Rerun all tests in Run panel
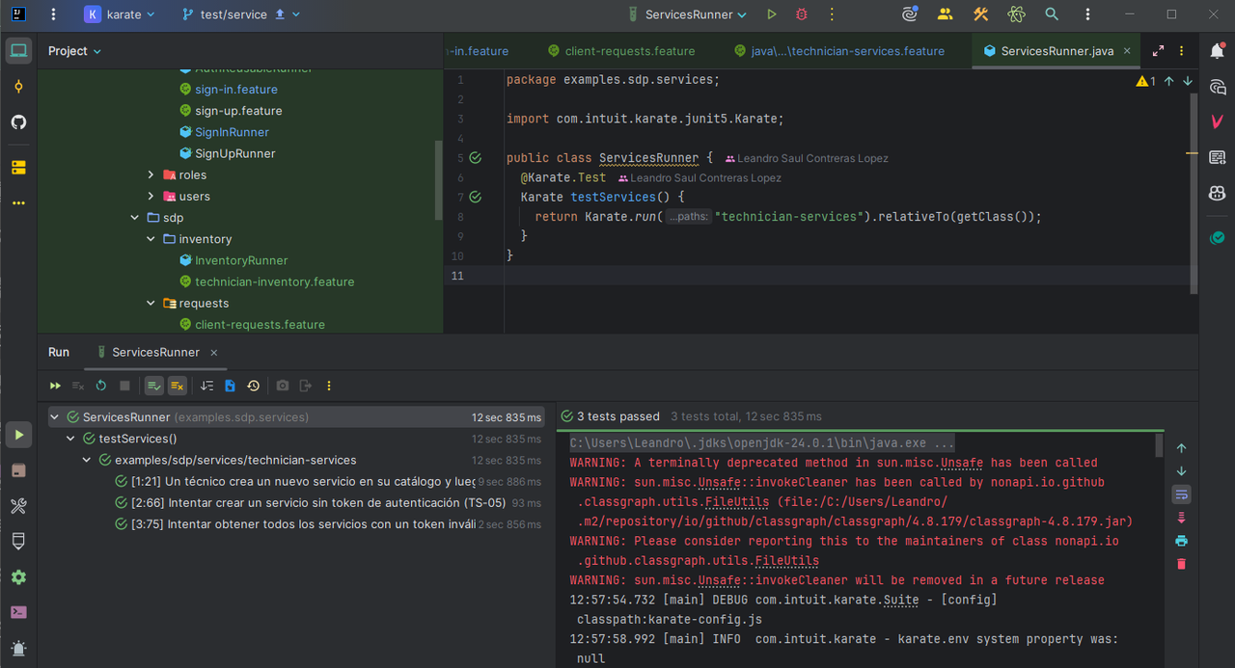Viewport: 1235px width, 668px height. [x=56, y=386]
